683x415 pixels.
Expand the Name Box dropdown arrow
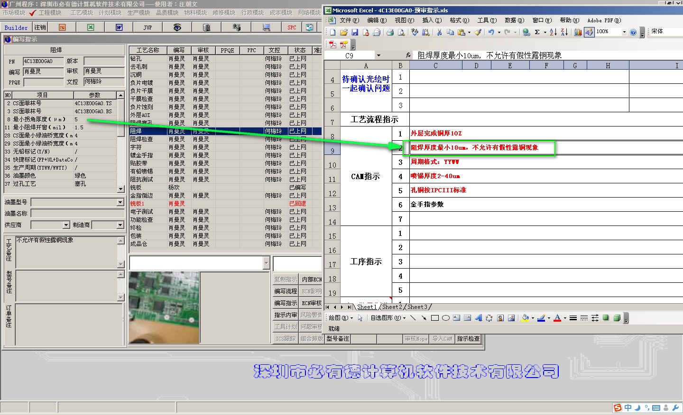(378, 55)
